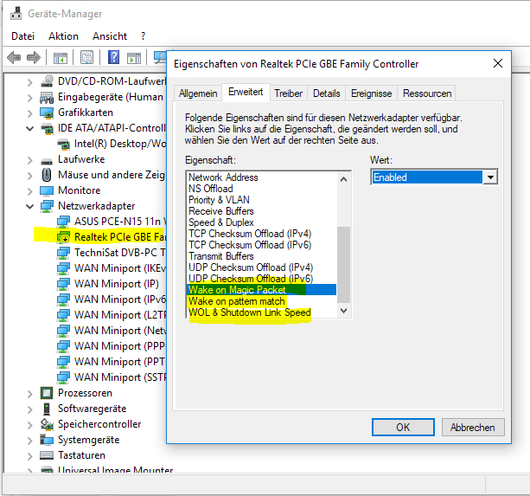This screenshot has height=496, width=530.
Task: Click the property list scroll up arrow
Action: pyautogui.click(x=344, y=179)
